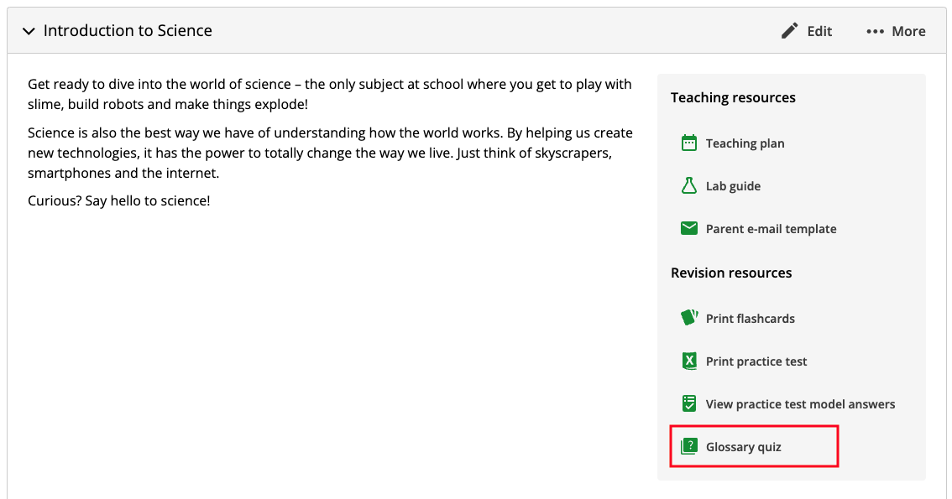This screenshot has width=952, height=499.
Task: Open the Teaching plan link
Action: point(745,143)
